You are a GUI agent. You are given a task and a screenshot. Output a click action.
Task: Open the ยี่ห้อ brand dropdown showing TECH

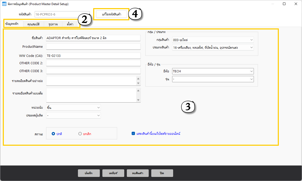[x=213, y=71]
